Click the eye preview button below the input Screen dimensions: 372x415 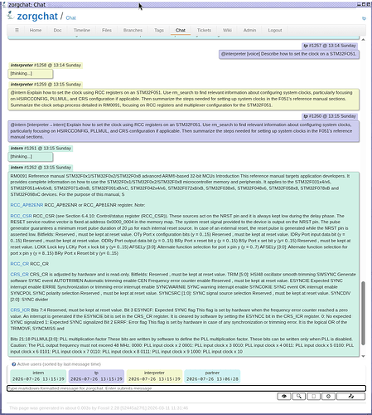tap(284, 396)
